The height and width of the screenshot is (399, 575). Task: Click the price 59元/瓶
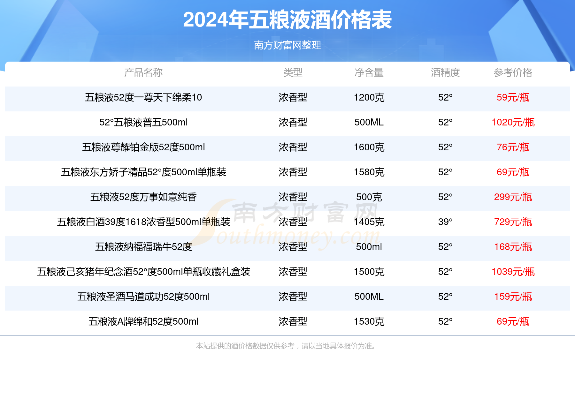pos(513,97)
